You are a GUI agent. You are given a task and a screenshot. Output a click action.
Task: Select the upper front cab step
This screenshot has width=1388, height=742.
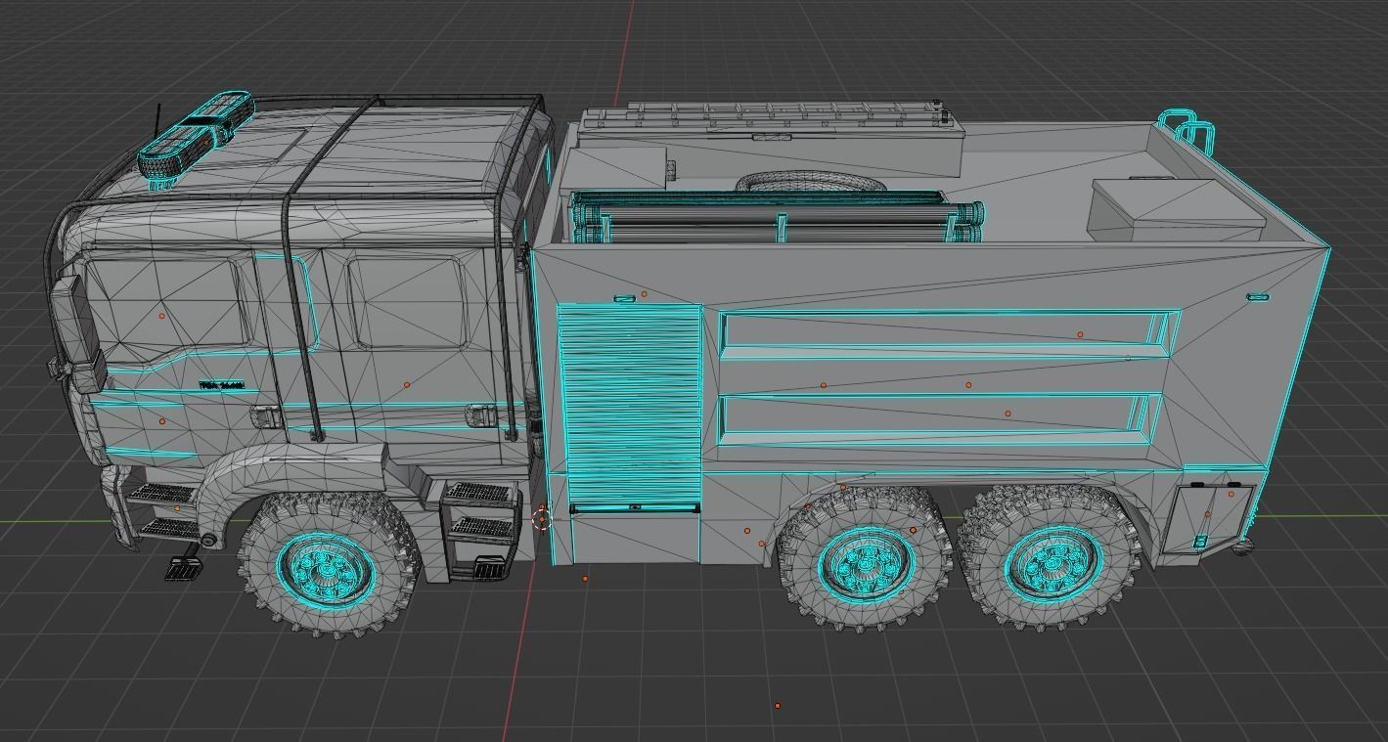pyautogui.click(x=159, y=493)
